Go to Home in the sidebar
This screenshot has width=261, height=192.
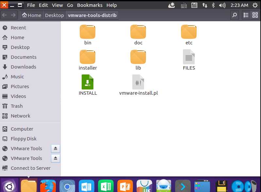pyautogui.click(x=30, y=38)
